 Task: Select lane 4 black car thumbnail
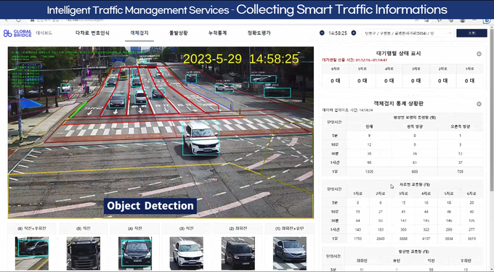tap(135, 253)
